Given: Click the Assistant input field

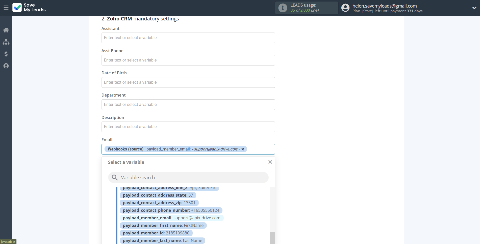Looking at the screenshot, I should 188,38.
